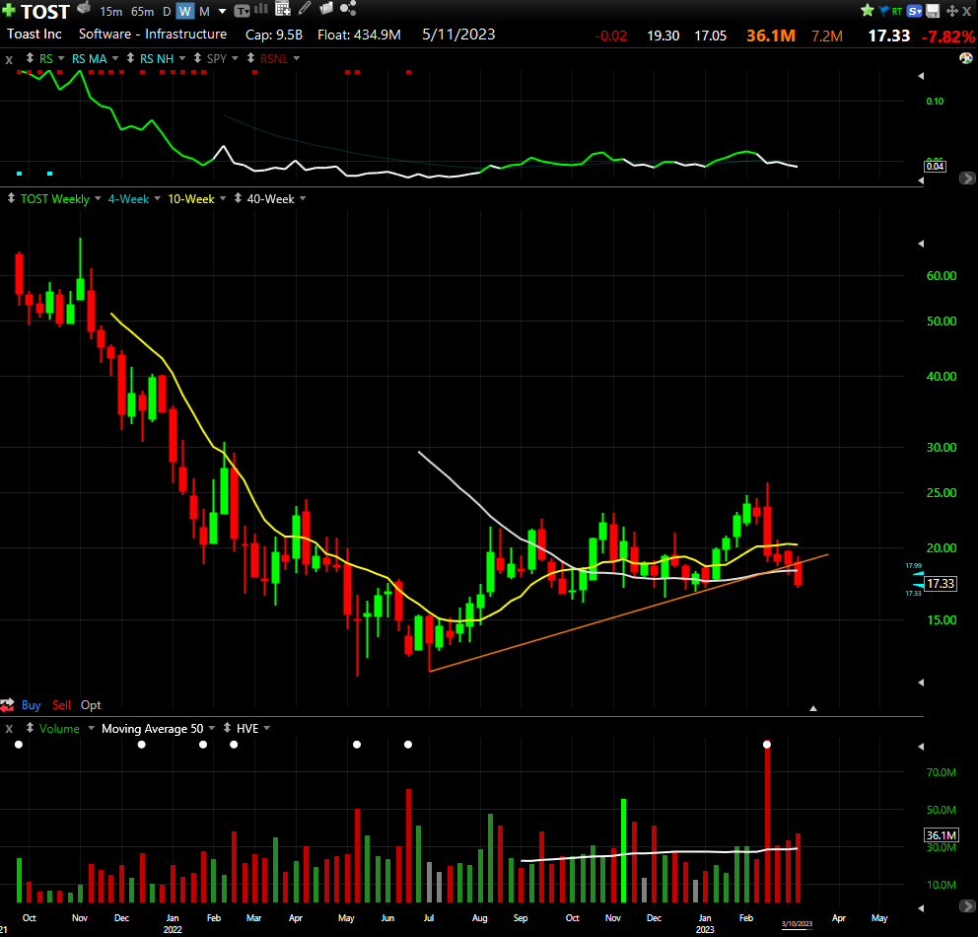Click top scale arrow of RS pane
The height and width of the screenshot is (937, 978).
(x=921, y=76)
